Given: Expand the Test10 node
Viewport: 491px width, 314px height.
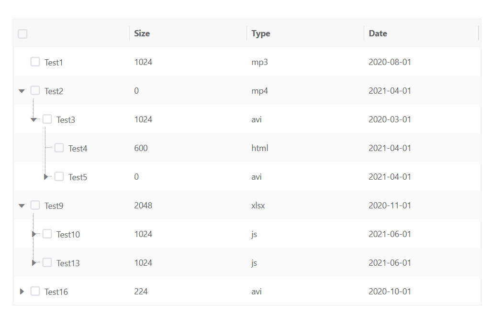Looking at the screenshot, I should coord(33,234).
